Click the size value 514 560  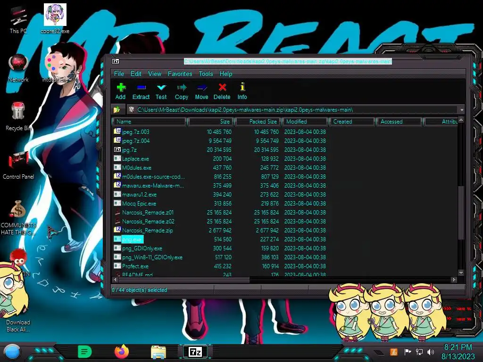click(x=223, y=239)
